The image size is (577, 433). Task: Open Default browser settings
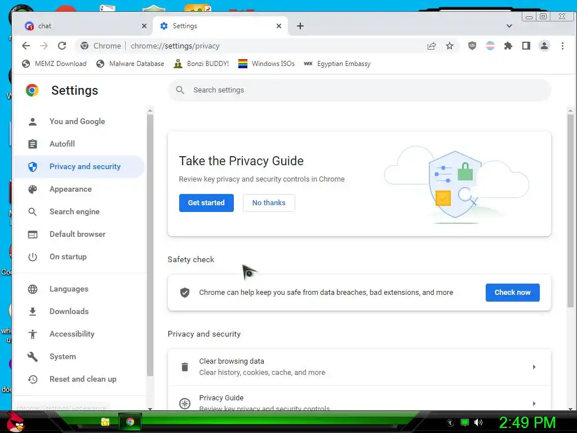79,234
